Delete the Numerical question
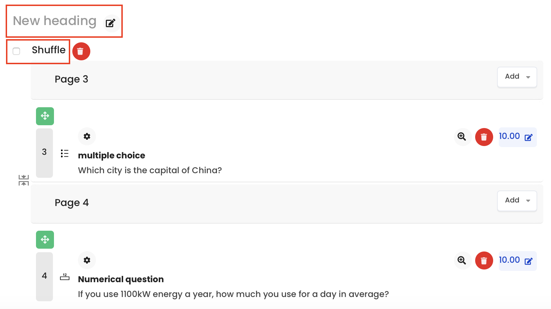551x309 pixels. (x=484, y=261)
